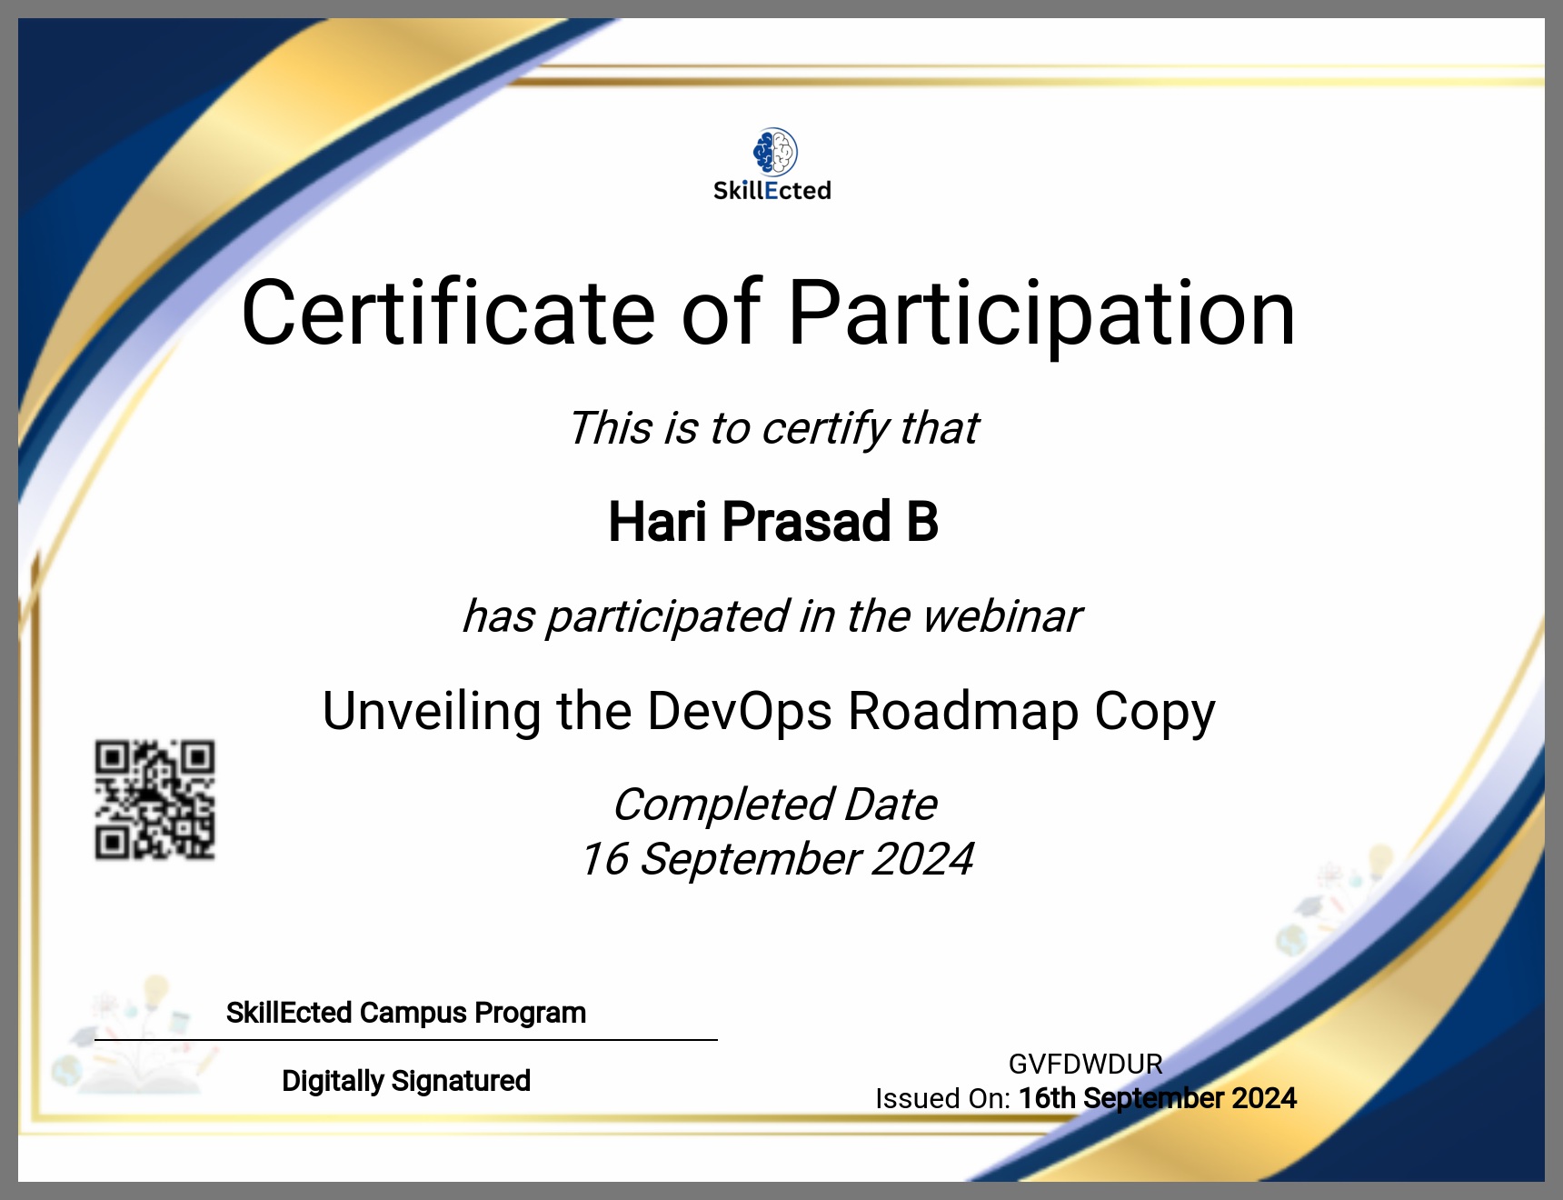This screenshot has width=1563, height=1200.
Task: Click the bold issue date 16th September 2024
Action: tap(1157, 1098)
